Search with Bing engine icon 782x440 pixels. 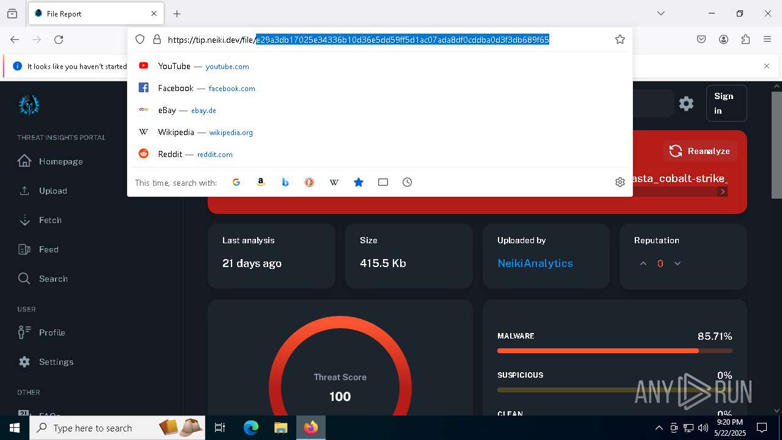[285, 182]
